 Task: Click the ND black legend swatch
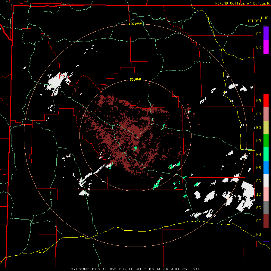pos(266,234)
